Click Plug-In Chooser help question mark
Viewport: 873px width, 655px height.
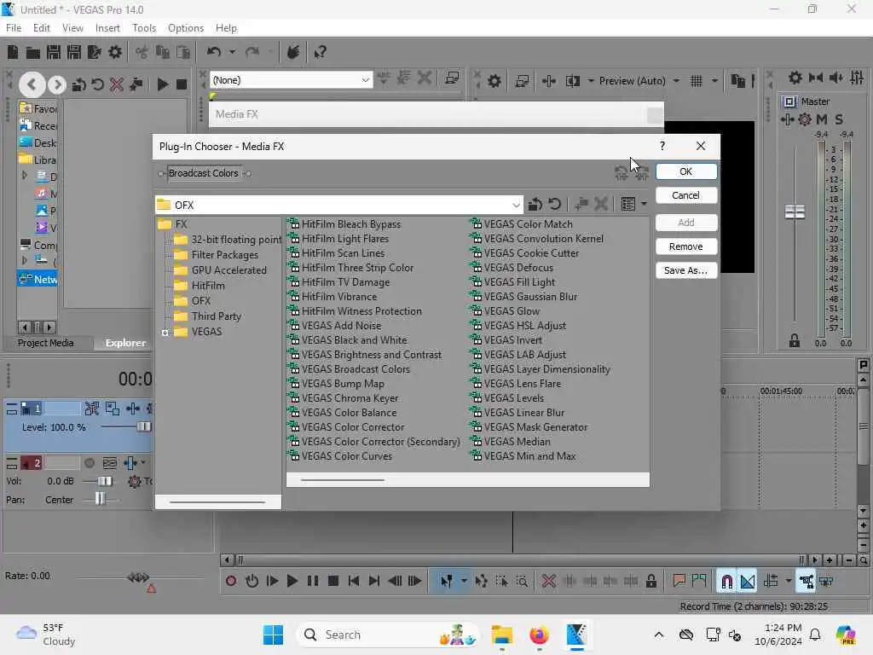click(662, 146)
